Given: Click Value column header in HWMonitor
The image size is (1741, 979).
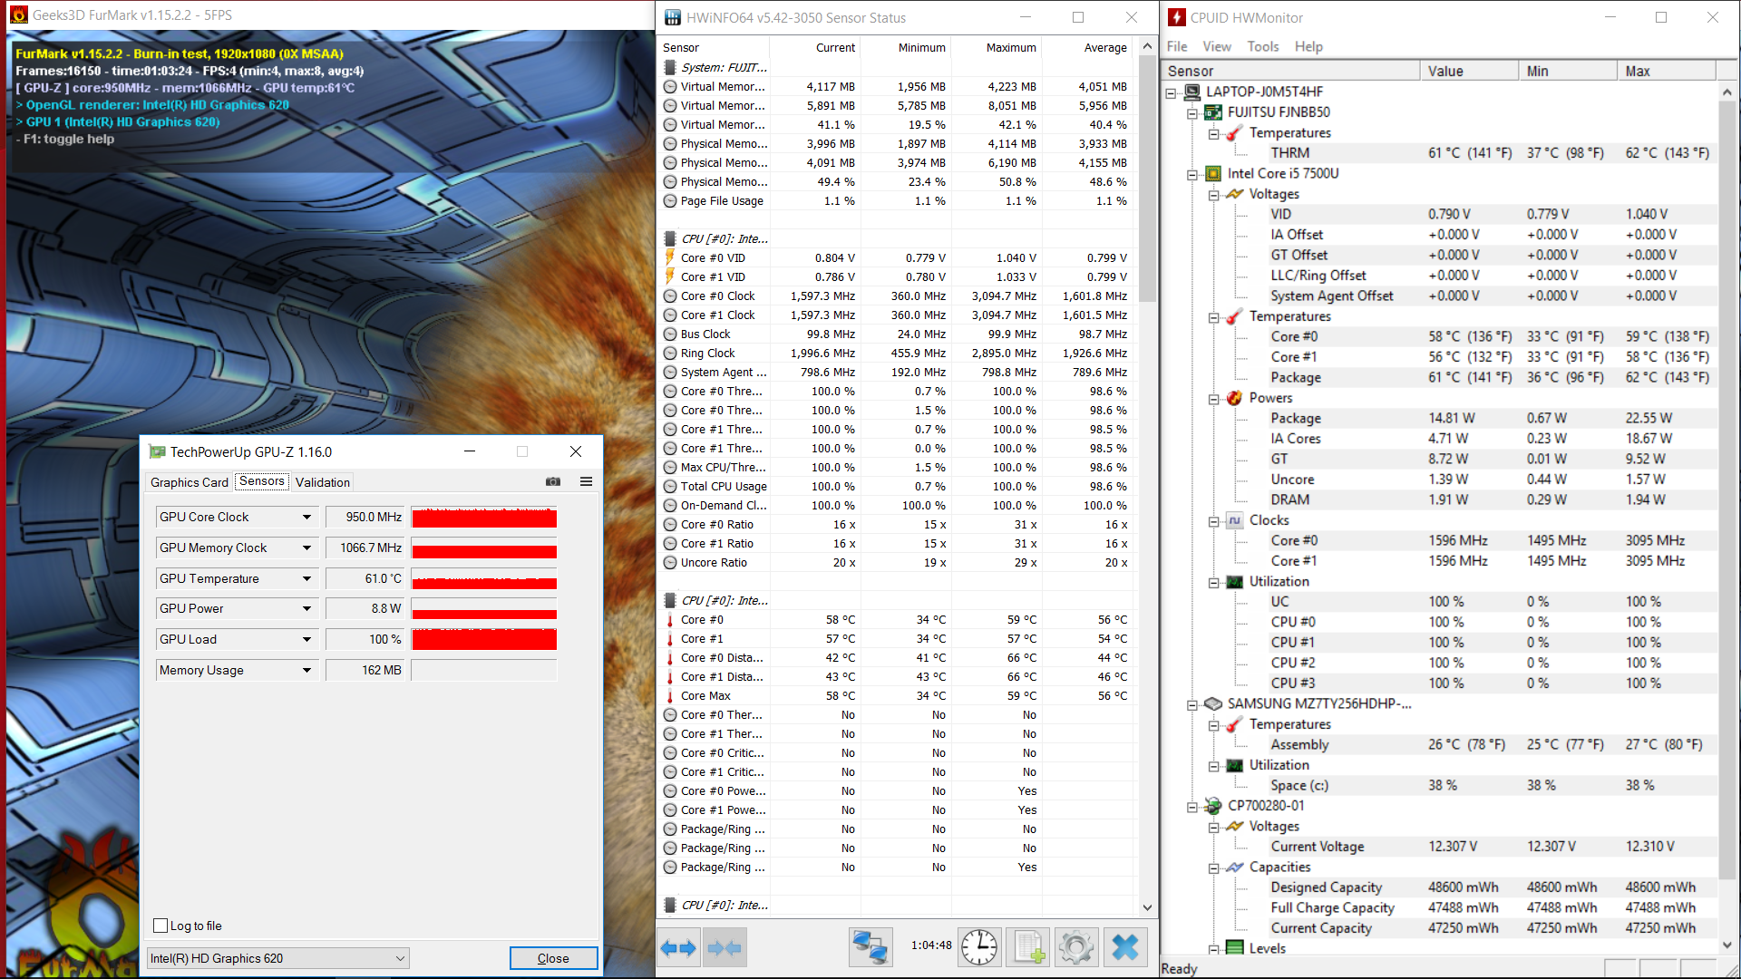Looking at the screenshot, I should click(x=1469, y=71).
